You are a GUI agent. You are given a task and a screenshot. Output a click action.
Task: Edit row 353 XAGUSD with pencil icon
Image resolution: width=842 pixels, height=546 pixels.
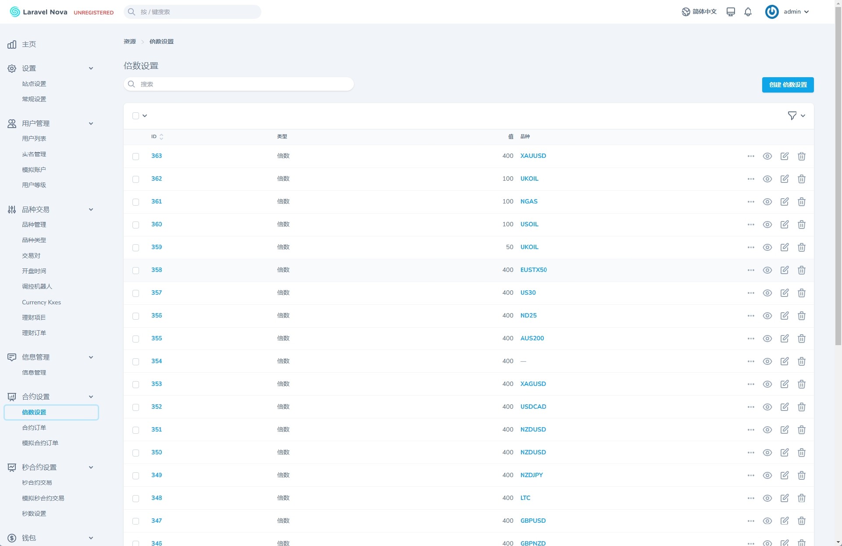[784, 384]
